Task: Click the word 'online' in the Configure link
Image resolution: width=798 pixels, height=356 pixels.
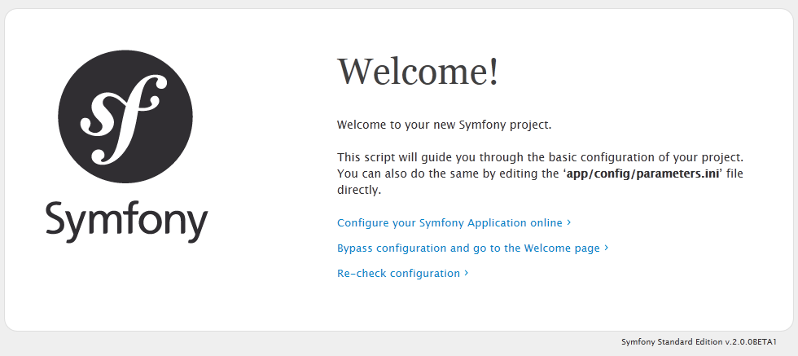Action: [546, 223]
